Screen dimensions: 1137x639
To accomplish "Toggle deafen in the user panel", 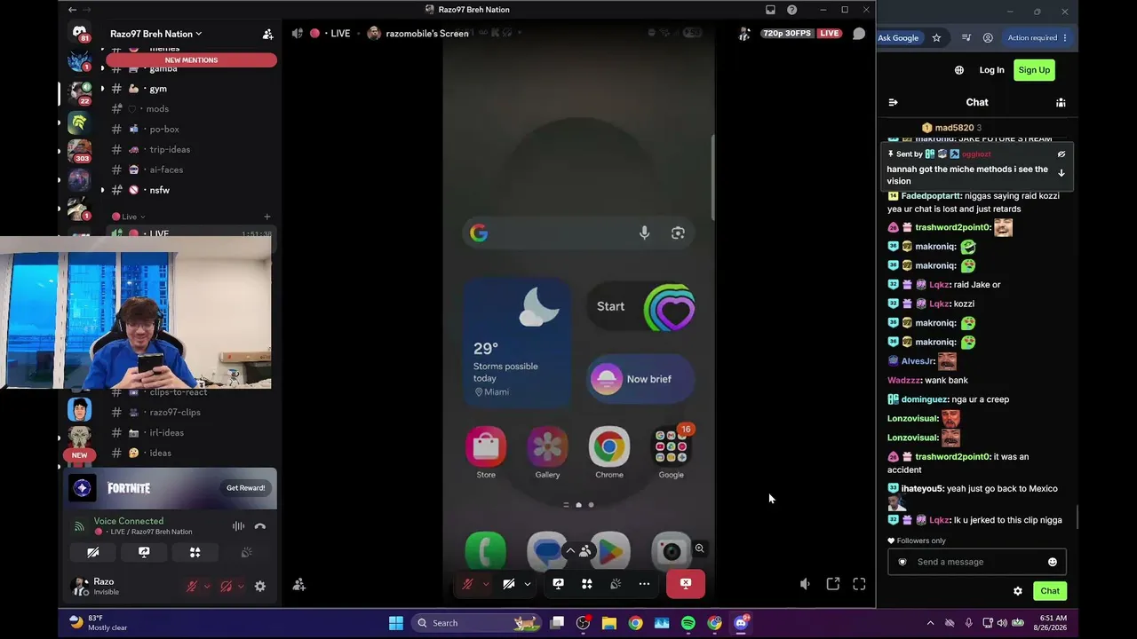I will click(x=226, y=586).
